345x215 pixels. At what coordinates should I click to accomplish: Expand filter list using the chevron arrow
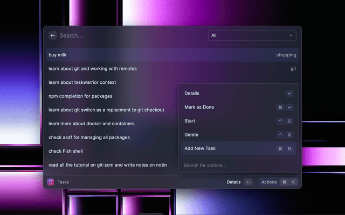pos(291,35)
